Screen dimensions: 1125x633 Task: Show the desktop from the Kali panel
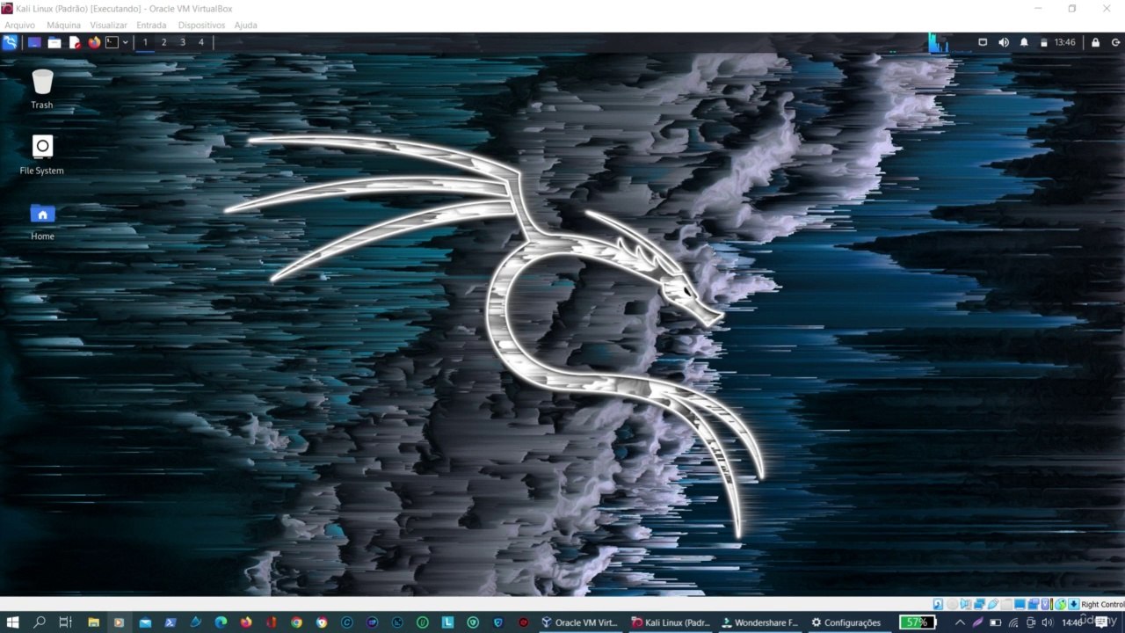pyautogui.click(x=34, y=42)
